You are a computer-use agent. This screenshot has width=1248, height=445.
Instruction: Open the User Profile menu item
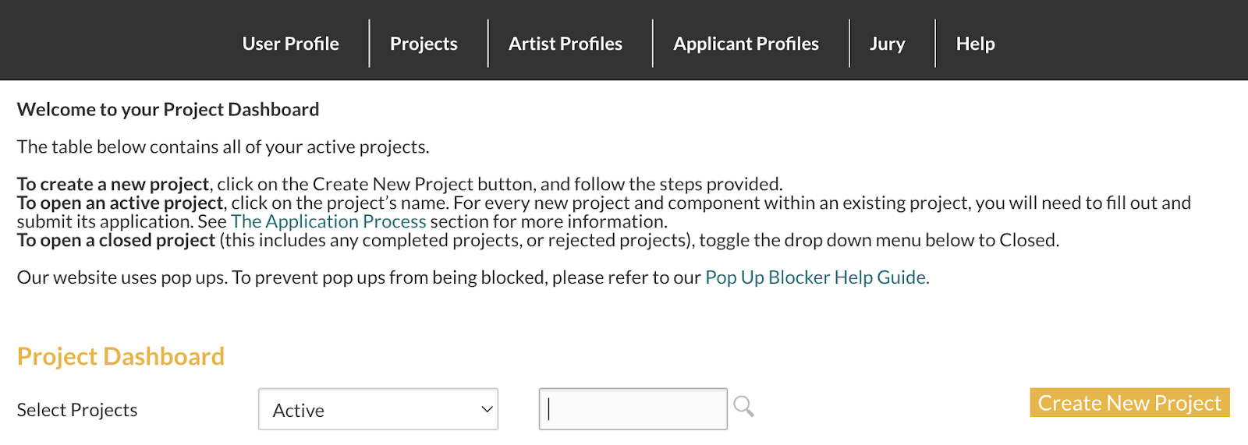pyautogui.click(x=290, y=44)
